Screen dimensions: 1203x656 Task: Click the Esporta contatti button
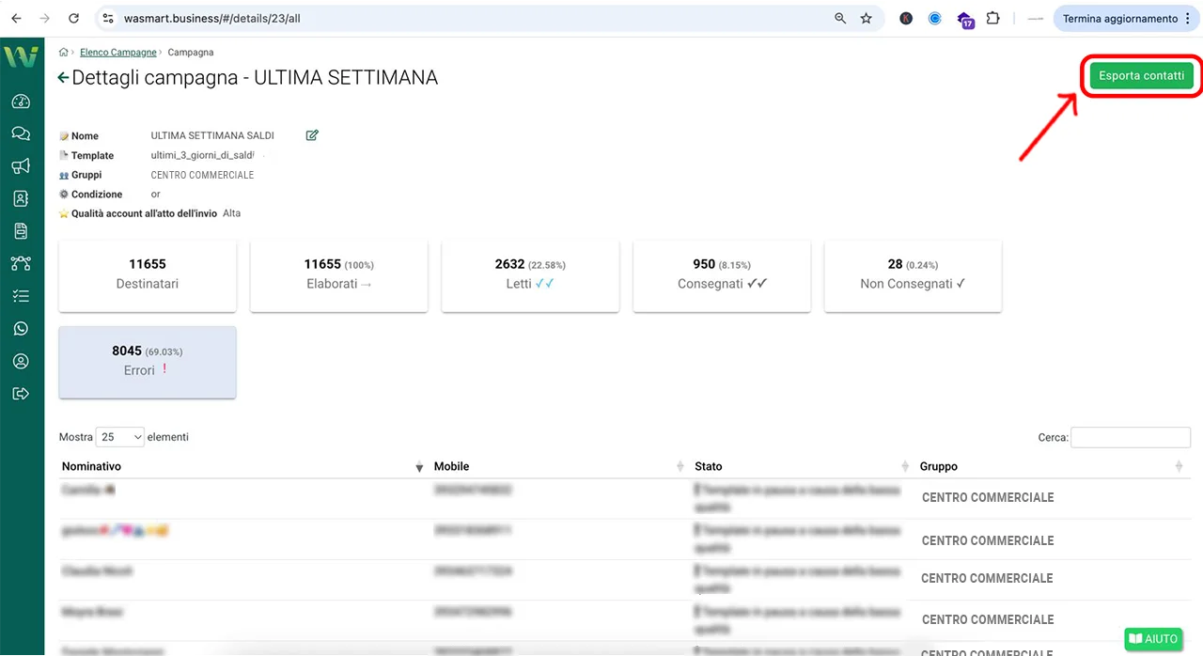[x=1140, y=75]
